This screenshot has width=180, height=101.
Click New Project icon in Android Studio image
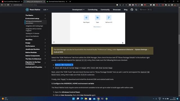click(86, 18)
